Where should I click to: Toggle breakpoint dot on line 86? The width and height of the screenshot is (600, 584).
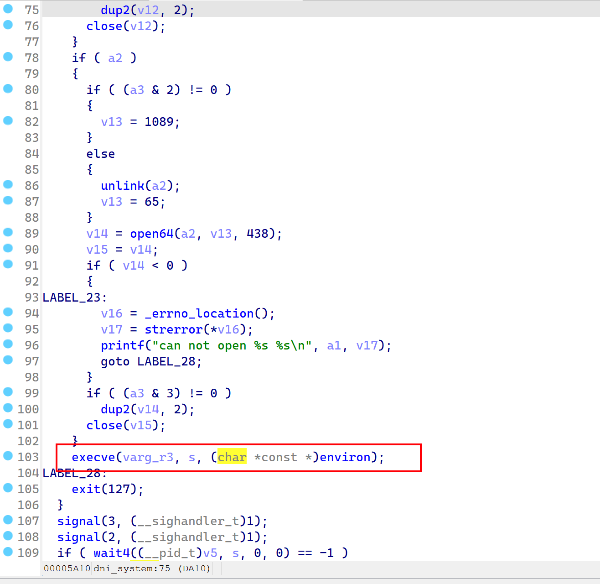coord(8,184)
